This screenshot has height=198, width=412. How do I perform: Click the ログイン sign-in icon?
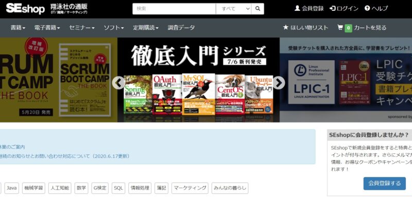(x=332, y=8)
